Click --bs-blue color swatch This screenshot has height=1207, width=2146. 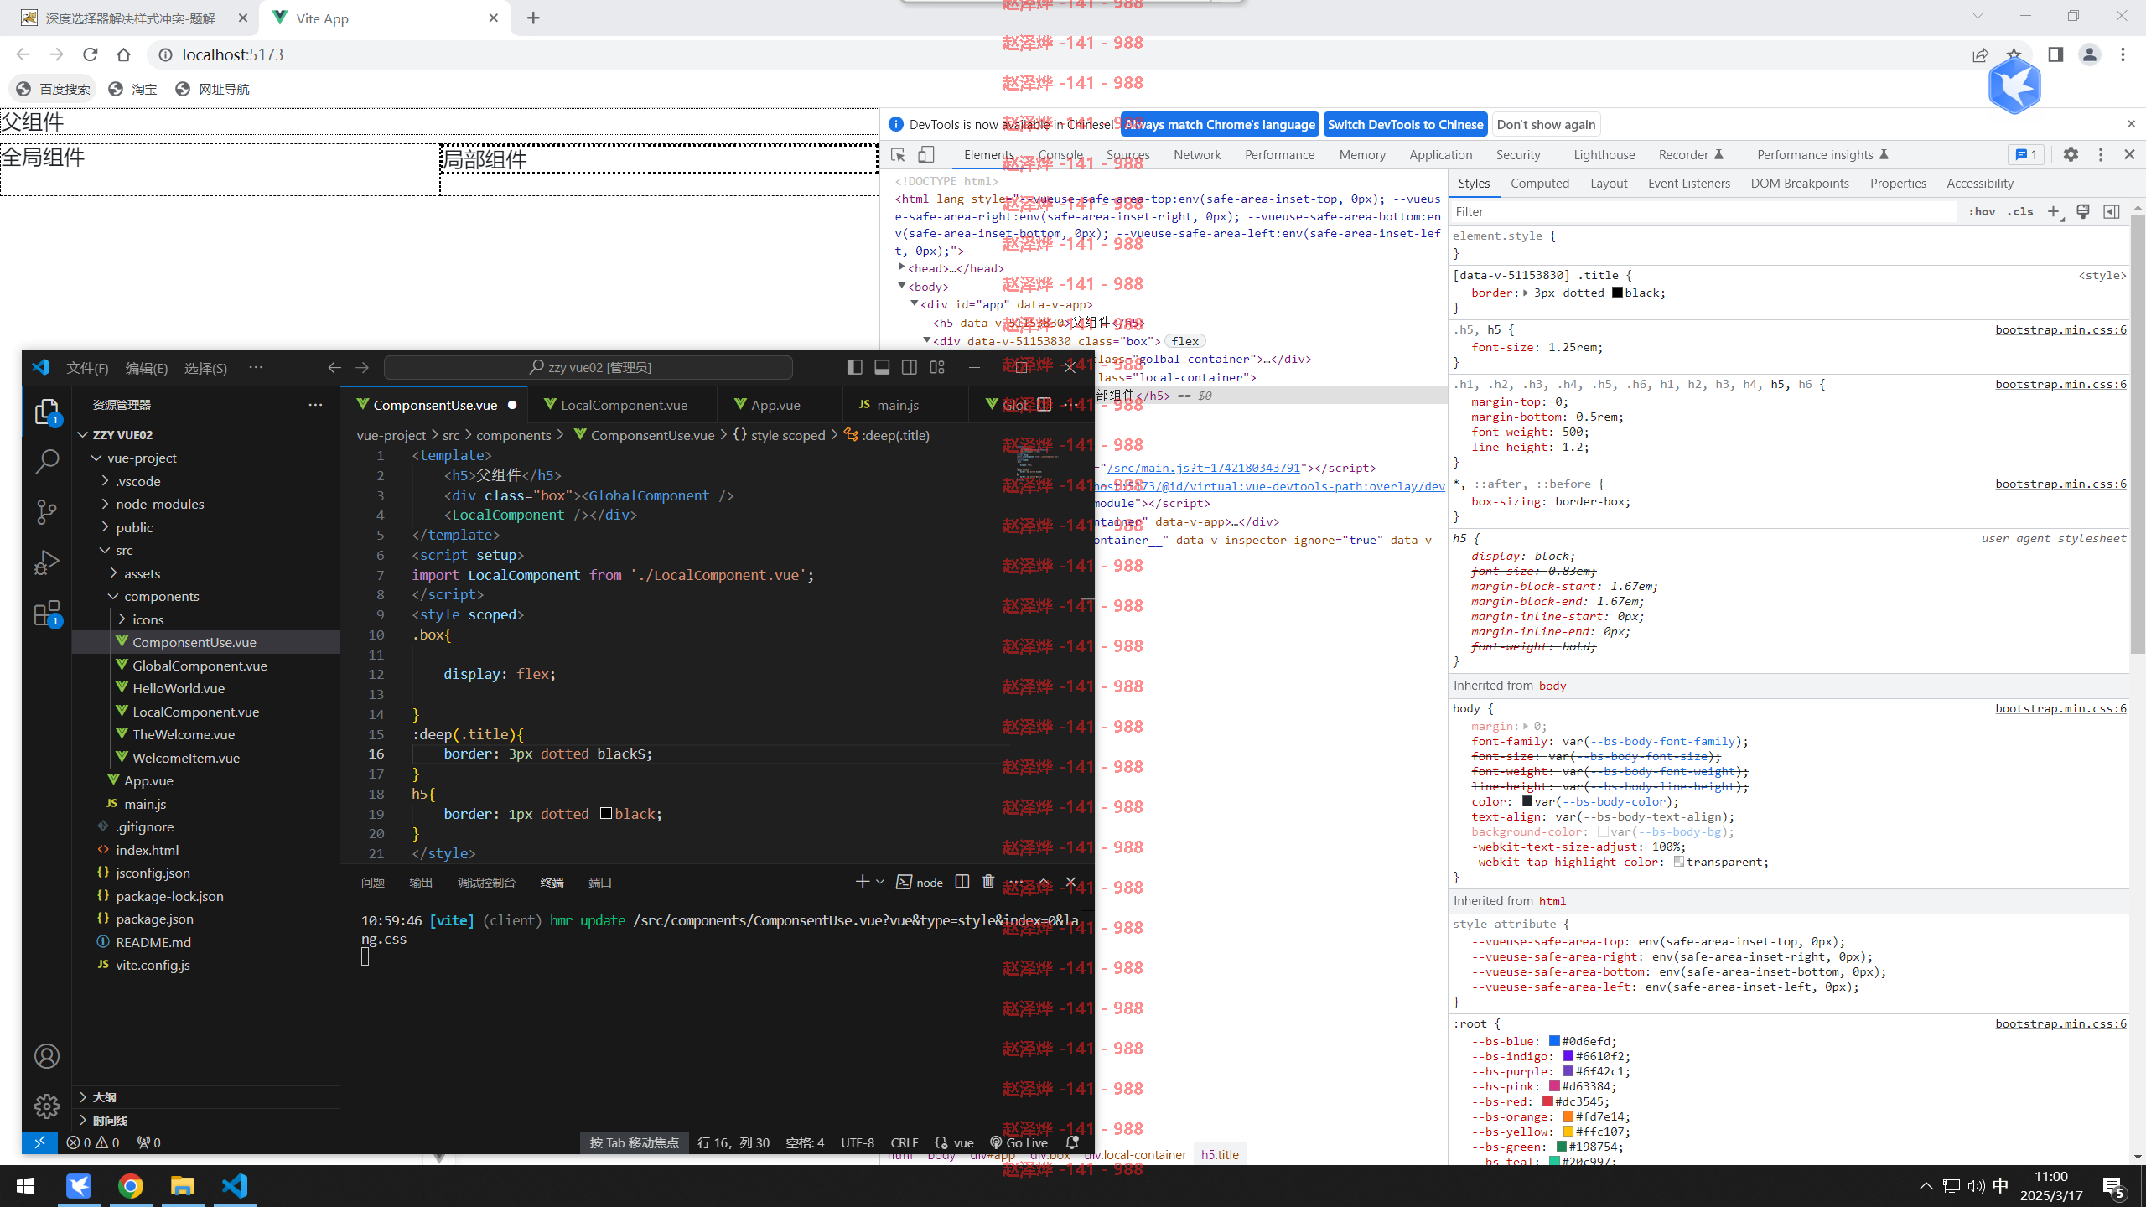[x=1554, y=1041]
